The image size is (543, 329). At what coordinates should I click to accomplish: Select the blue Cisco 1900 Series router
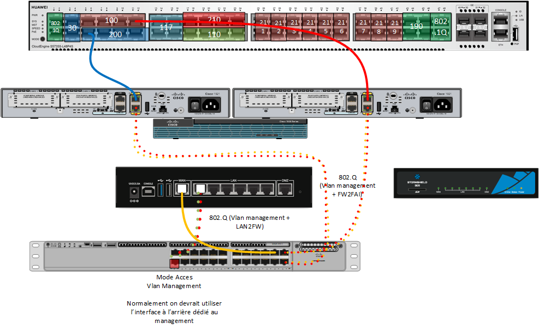230,129
